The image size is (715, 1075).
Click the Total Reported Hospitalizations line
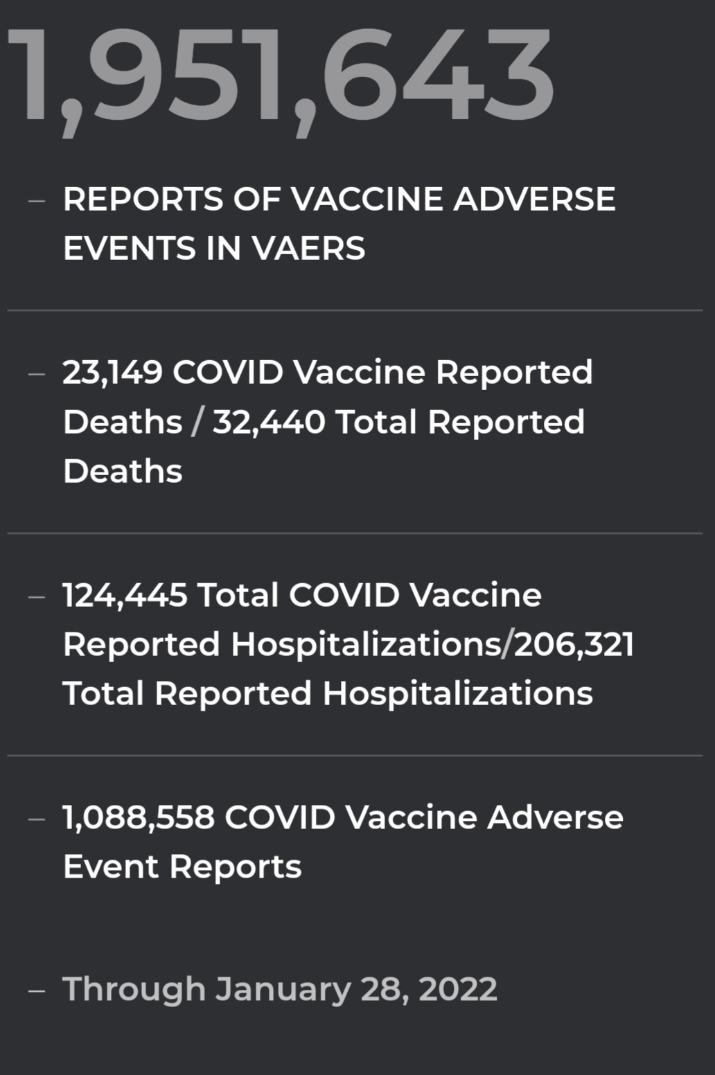pos(328,693)
